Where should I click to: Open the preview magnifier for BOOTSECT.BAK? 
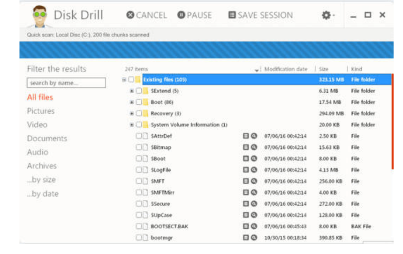pos(254,226)
